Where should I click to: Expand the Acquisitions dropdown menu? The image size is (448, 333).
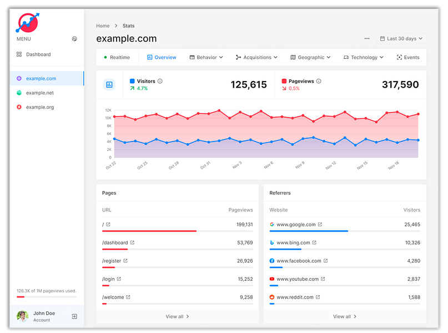coord(256,57)
